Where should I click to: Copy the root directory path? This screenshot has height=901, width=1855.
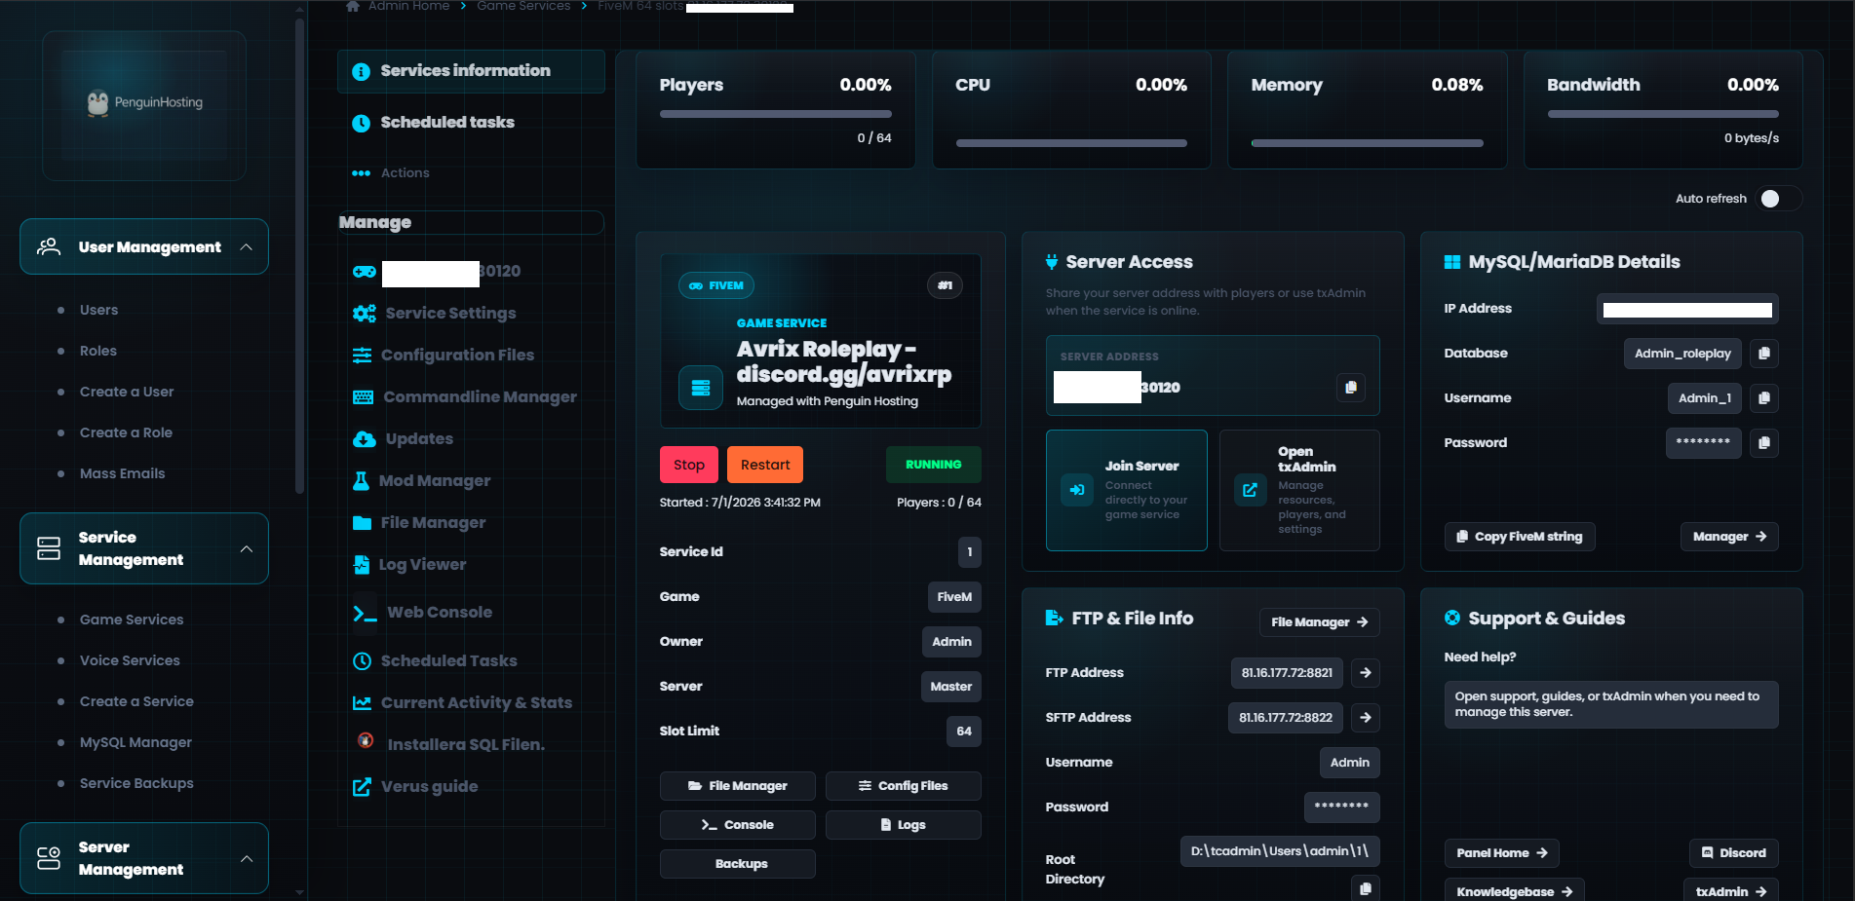point(1365,888)
